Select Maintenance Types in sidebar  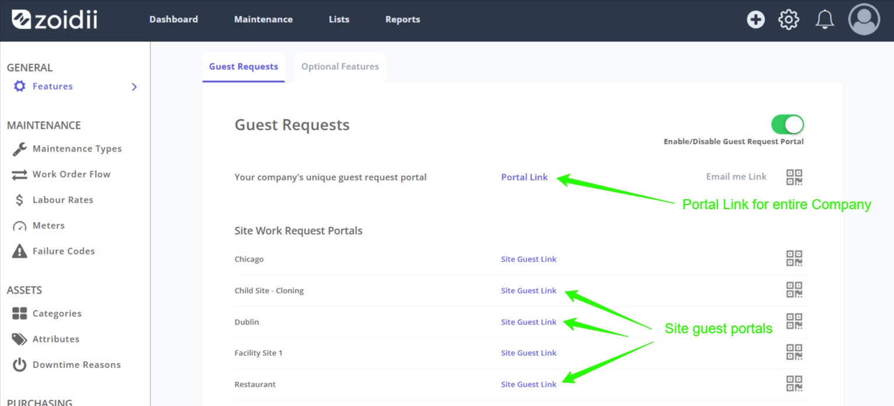[77, 149]
